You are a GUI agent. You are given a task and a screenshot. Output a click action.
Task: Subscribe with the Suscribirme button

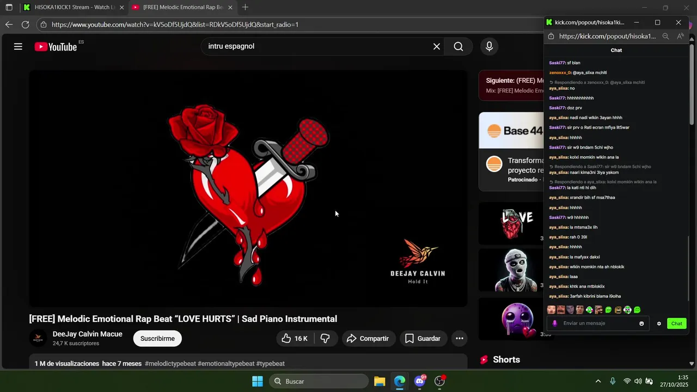(x=157, y=339)
